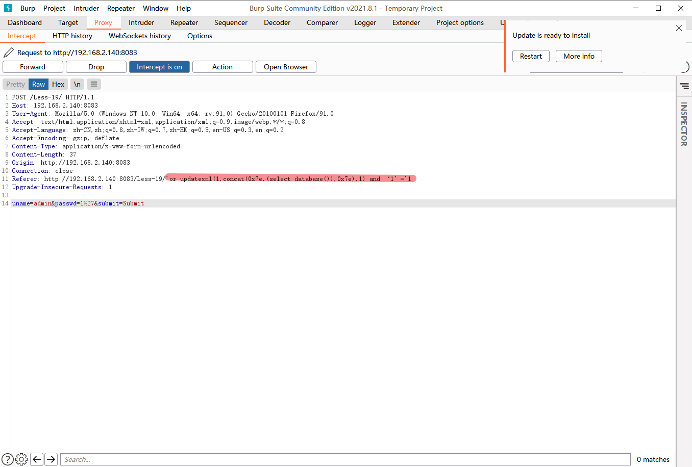692x467 pixels.
Task: Click the Inspector panel menu icon
Action: tap(684, 86)
